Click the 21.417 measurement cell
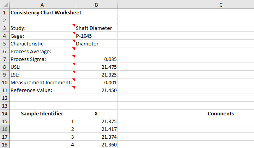Viewport: 254px width, 148px height. point(96,129)
